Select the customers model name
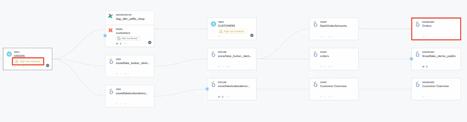This screenshot has width=467, height=122. click(123, 33)
